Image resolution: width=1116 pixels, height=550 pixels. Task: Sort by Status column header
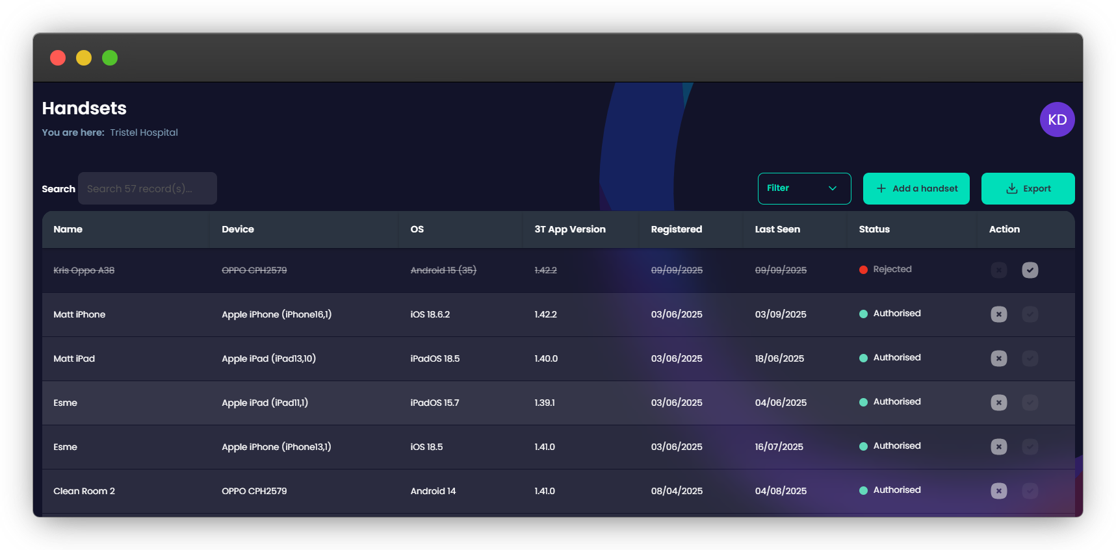pos(874,229)
